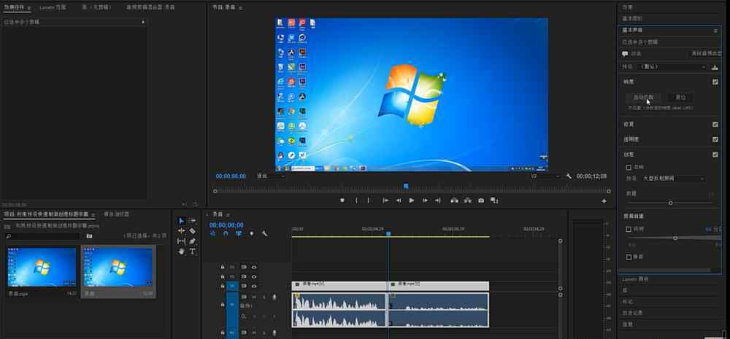Toggle V2 track eye visibility

click(x=254, y=277)
